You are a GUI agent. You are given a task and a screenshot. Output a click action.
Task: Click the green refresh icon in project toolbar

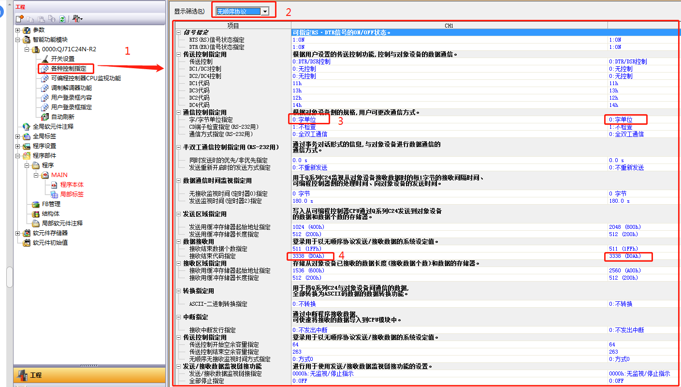(62, 19)
